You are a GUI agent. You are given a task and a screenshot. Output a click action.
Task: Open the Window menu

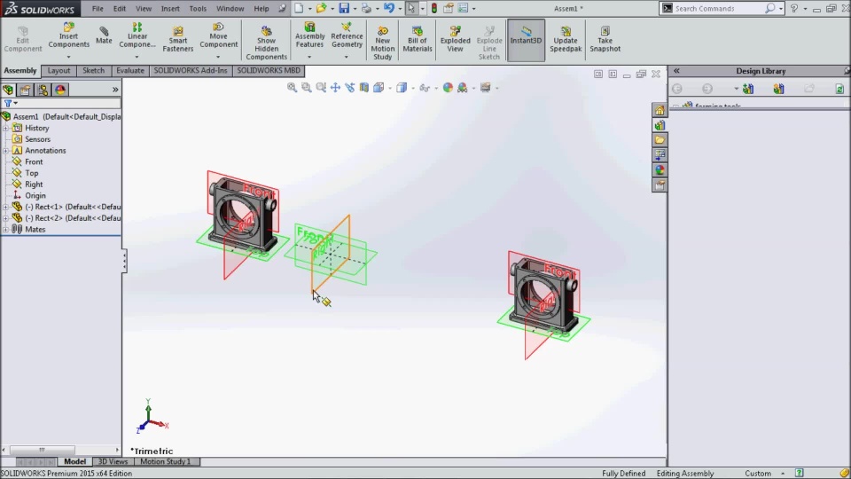[230, 9]
